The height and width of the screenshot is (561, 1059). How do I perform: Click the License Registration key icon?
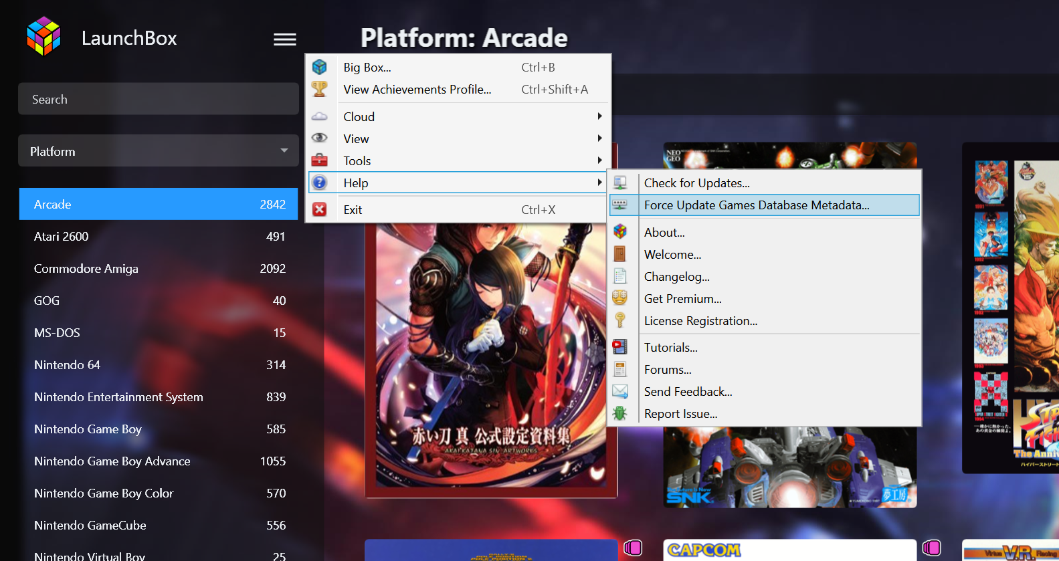(620, 320)
